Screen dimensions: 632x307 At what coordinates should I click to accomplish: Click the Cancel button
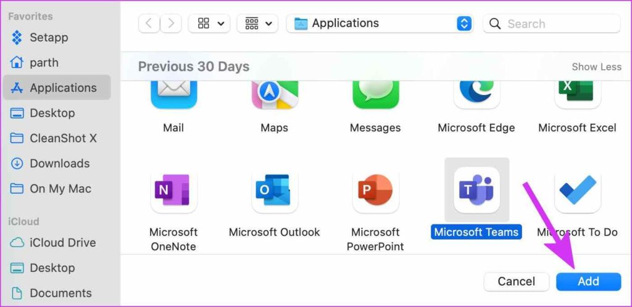pos(517,281)
